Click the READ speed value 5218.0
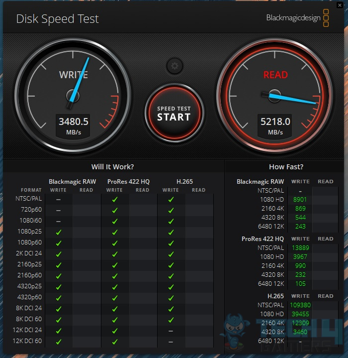348x358 pixels. (x=275, y=121)
